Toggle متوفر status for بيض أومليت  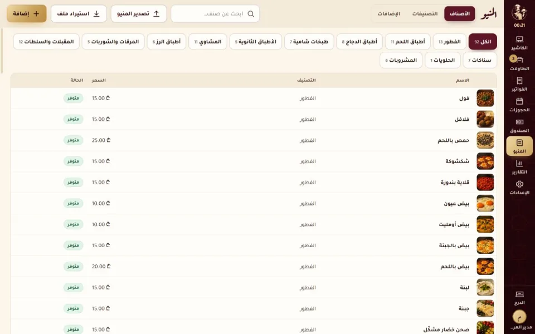pos(74,224)
